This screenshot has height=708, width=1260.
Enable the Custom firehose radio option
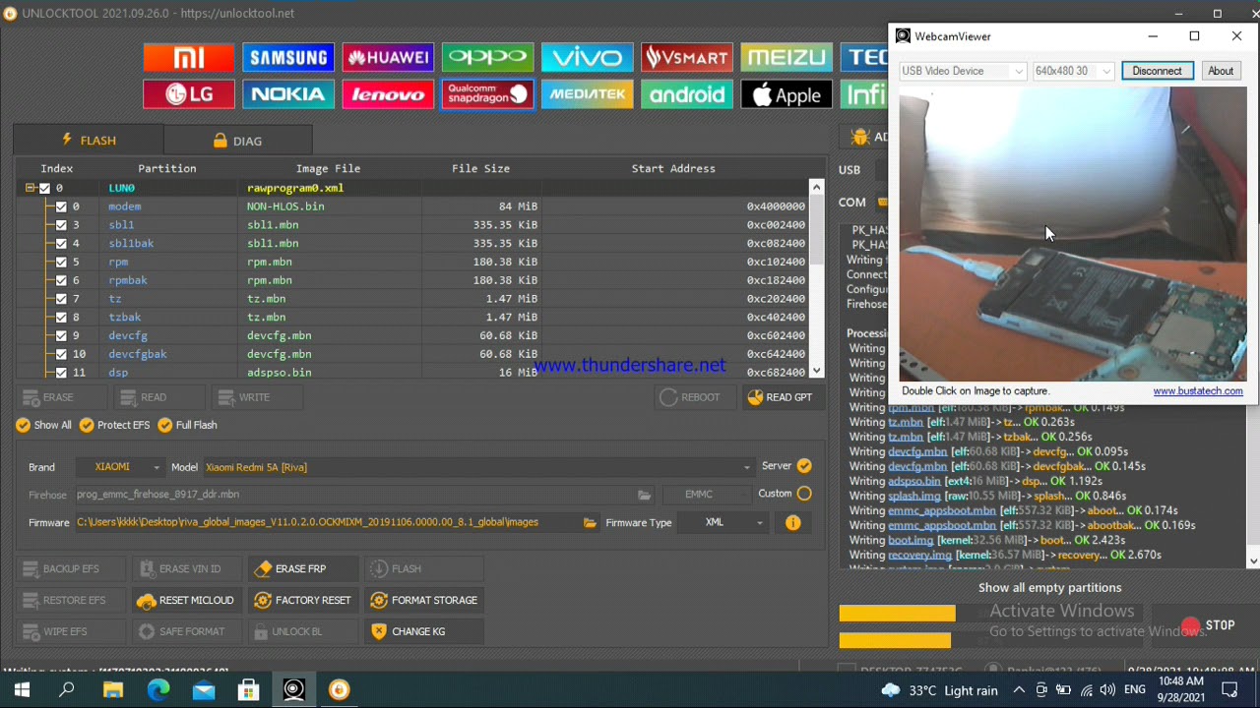804,494
